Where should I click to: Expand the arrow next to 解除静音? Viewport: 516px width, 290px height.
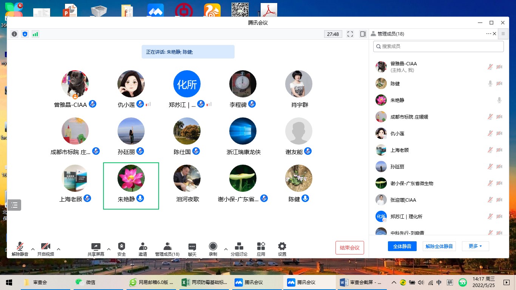[33, 249]
